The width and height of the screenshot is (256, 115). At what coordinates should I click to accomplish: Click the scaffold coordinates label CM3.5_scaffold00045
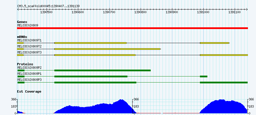click(x=48, y=6)
